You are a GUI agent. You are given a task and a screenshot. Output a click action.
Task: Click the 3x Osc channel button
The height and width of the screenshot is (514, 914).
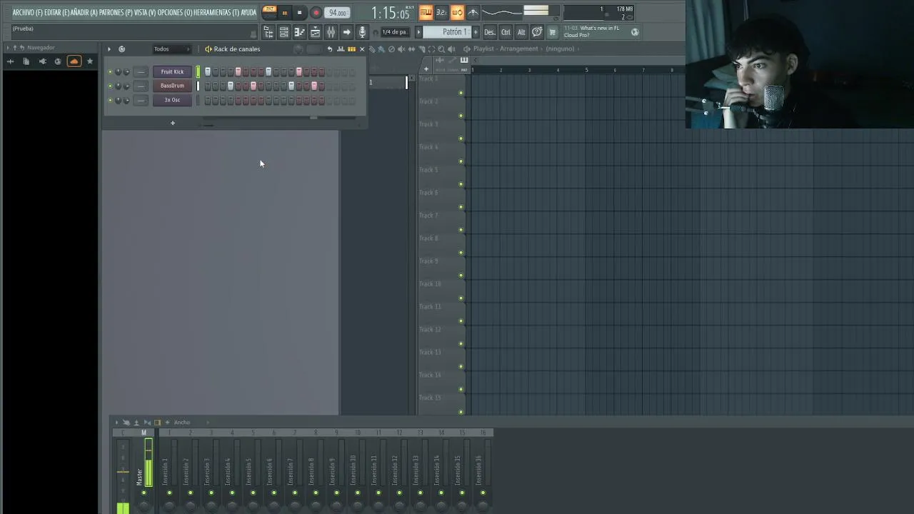[172, 100]
